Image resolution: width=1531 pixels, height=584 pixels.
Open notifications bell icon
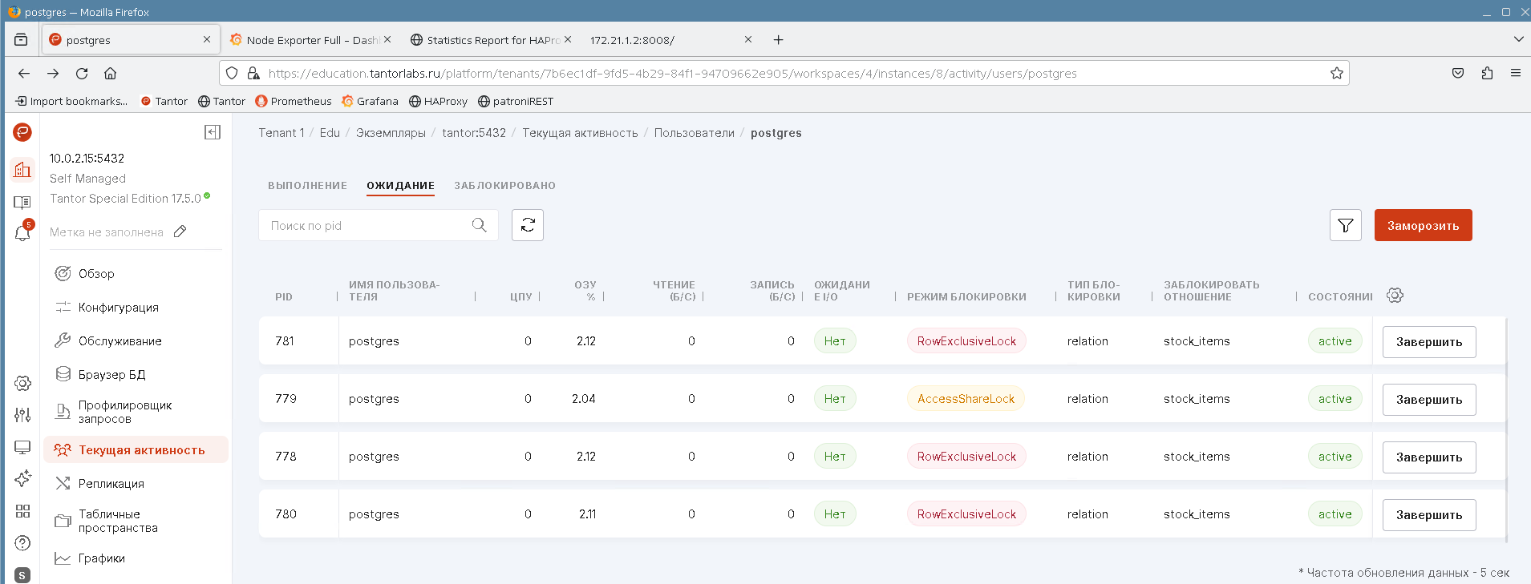[22, 233]
